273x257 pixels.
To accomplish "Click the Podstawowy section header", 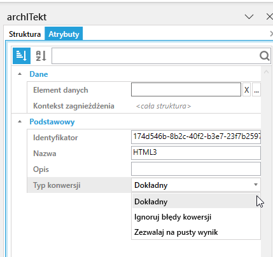I will tap(52, 122).
